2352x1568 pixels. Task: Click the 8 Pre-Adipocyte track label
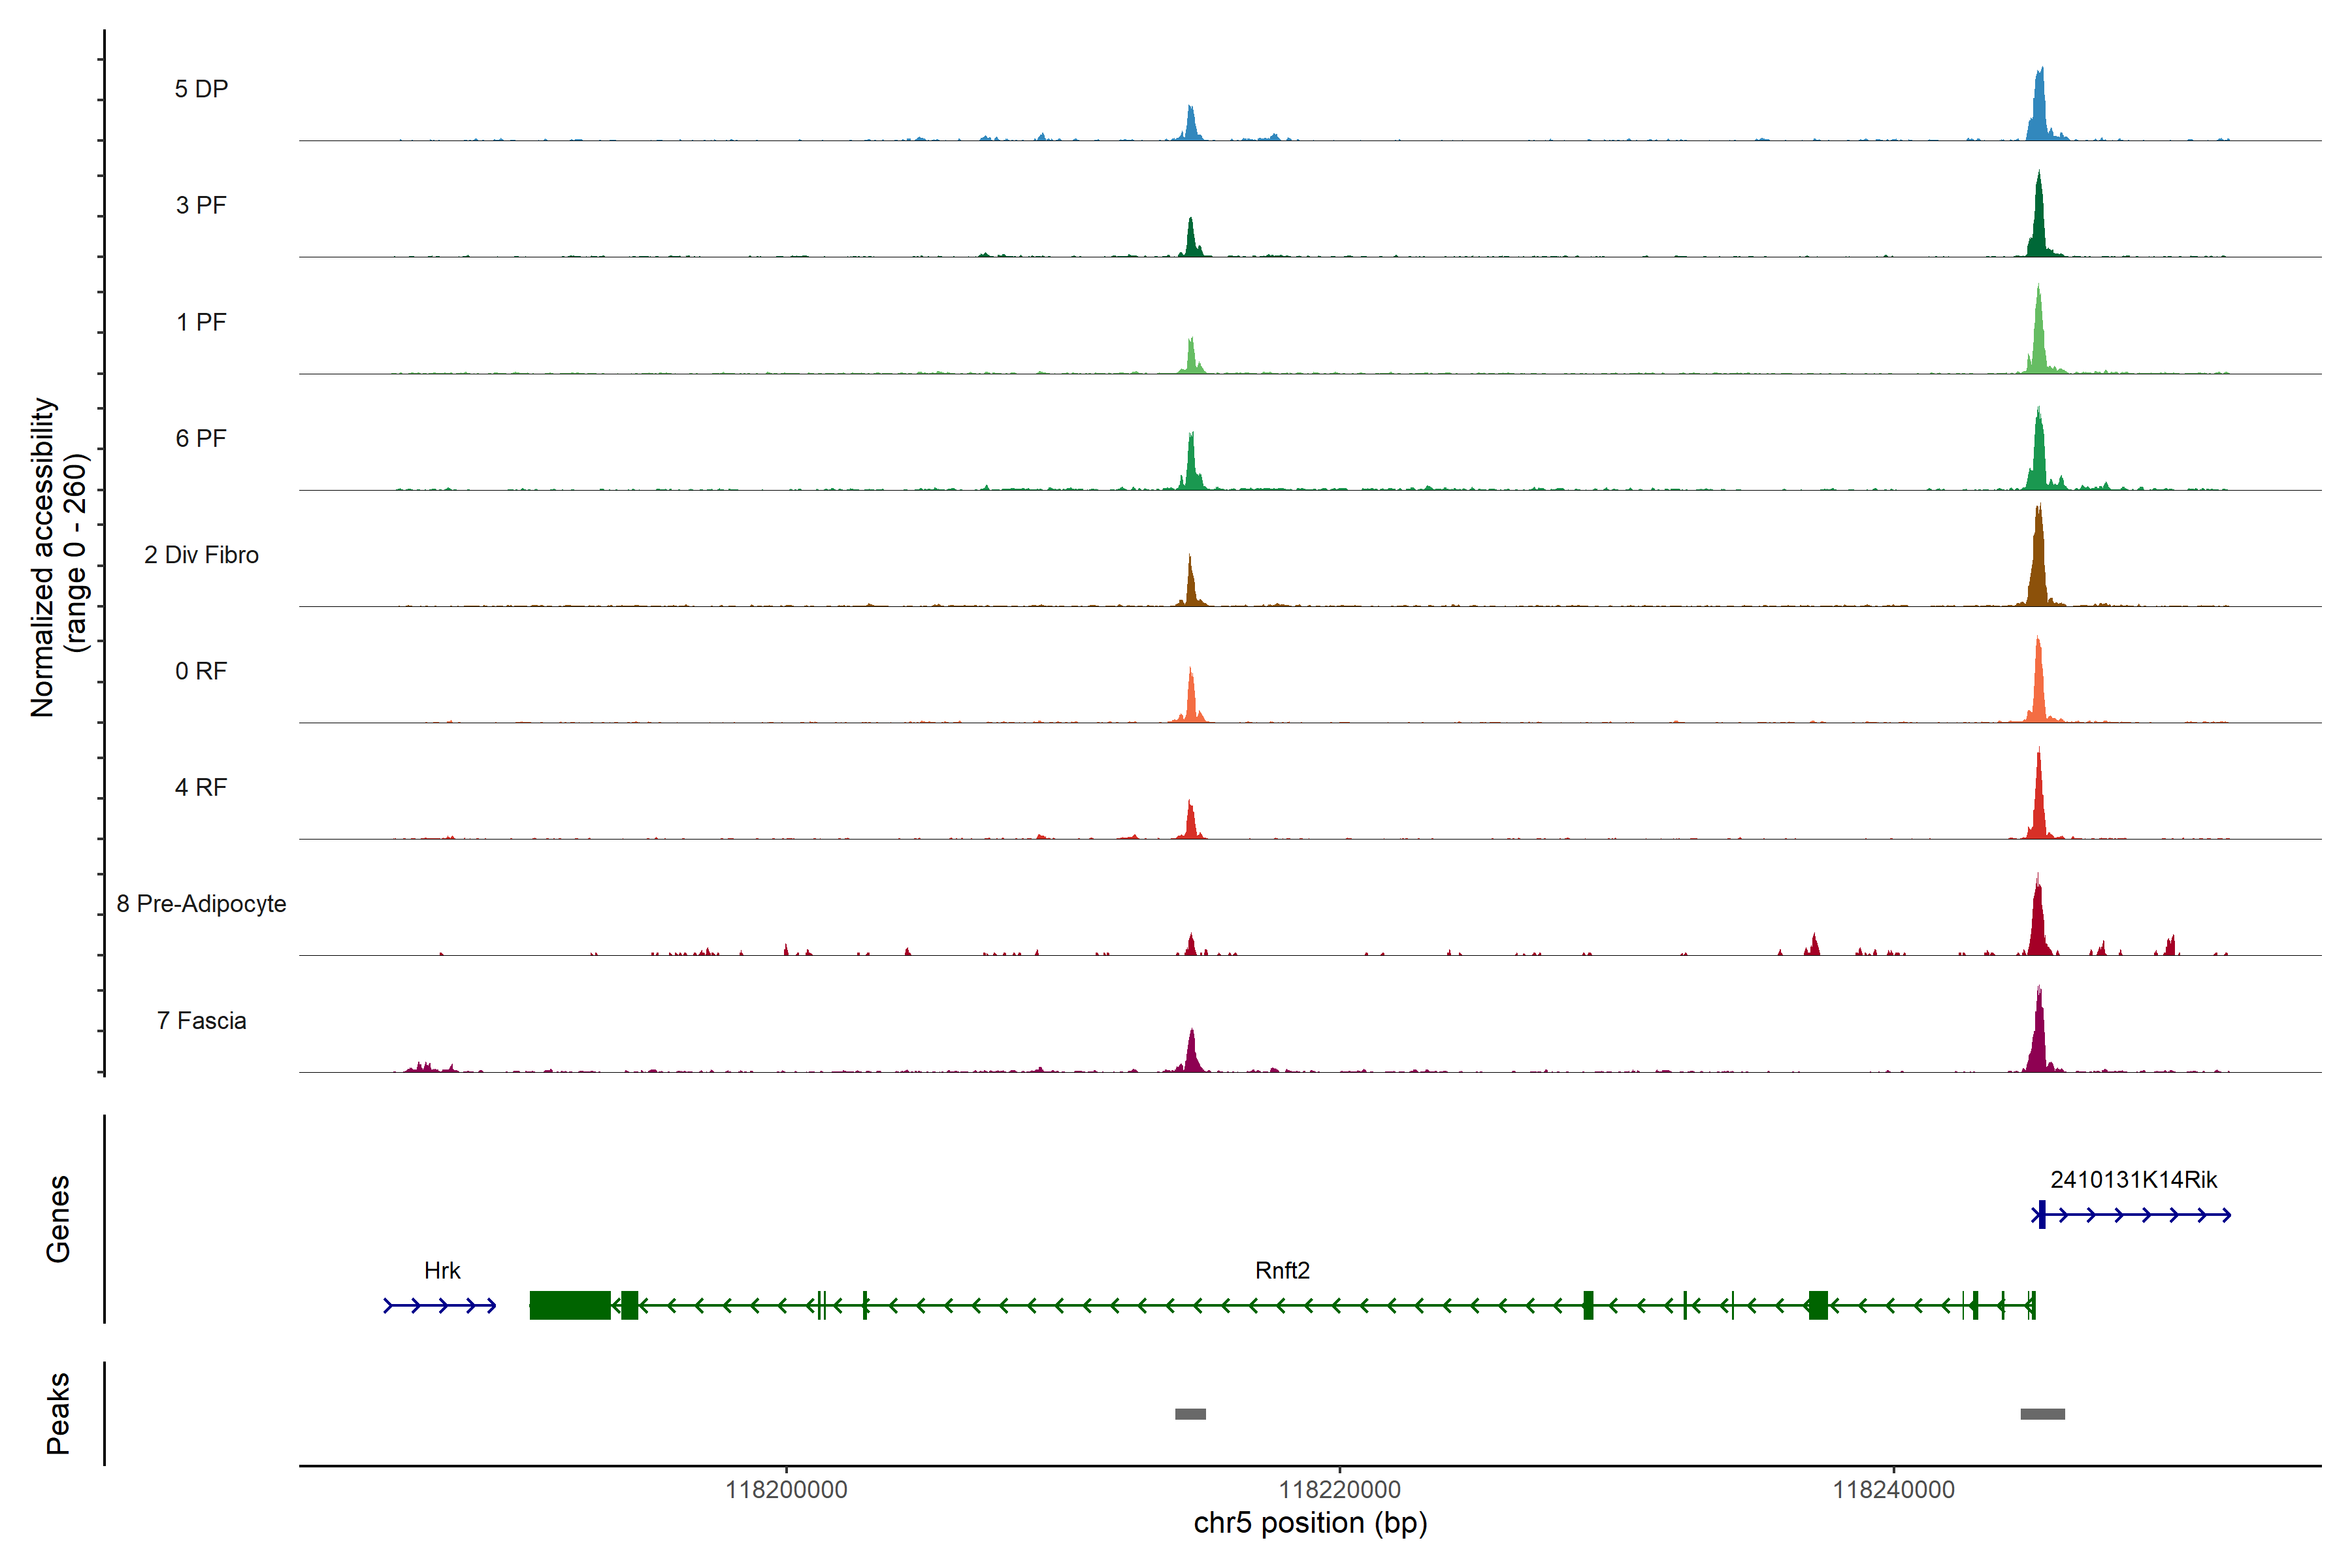(x=201, y=904)
